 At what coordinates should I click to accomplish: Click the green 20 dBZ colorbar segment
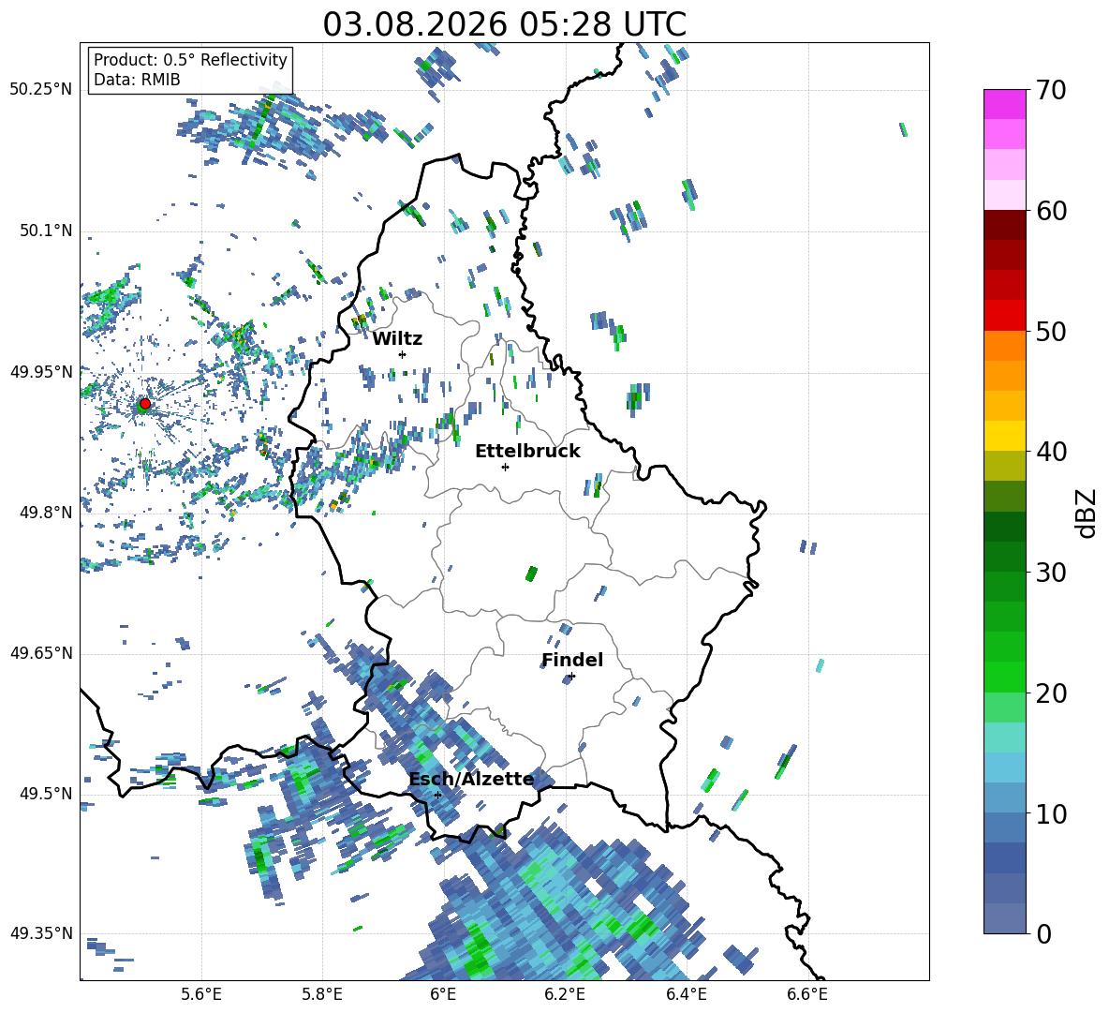click(x=1004, y=677)
